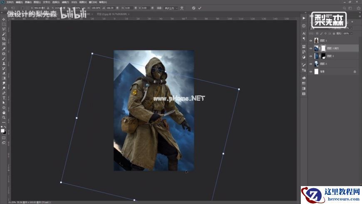Open the 窗口 (Window) menu
This screenshot has height=204, width=362.
click(x=93, y=2)
